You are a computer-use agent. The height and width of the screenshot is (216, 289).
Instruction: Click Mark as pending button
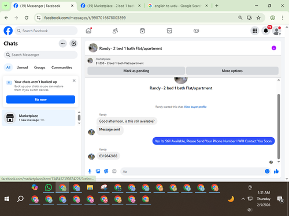136,71
